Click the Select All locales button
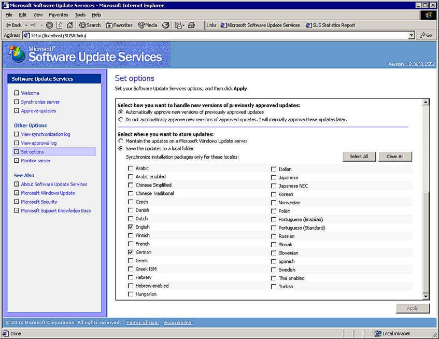The image size is (439, 339). [359, 157]
